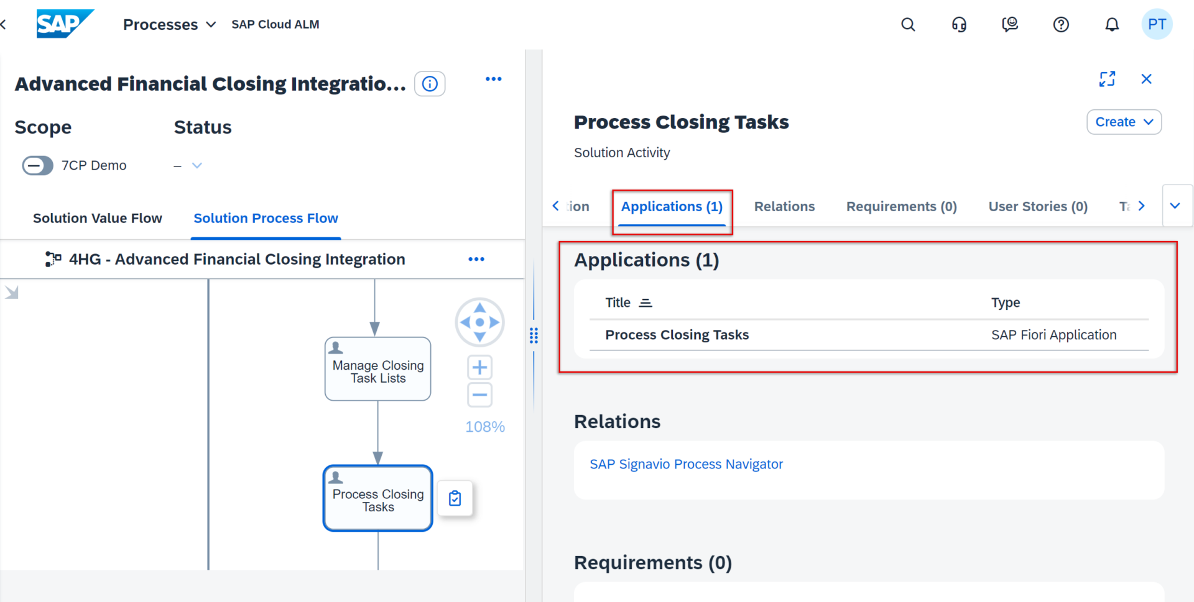Open the feedback chat icon
This screenshot has height=602, width=1194.
point(1010,25)
